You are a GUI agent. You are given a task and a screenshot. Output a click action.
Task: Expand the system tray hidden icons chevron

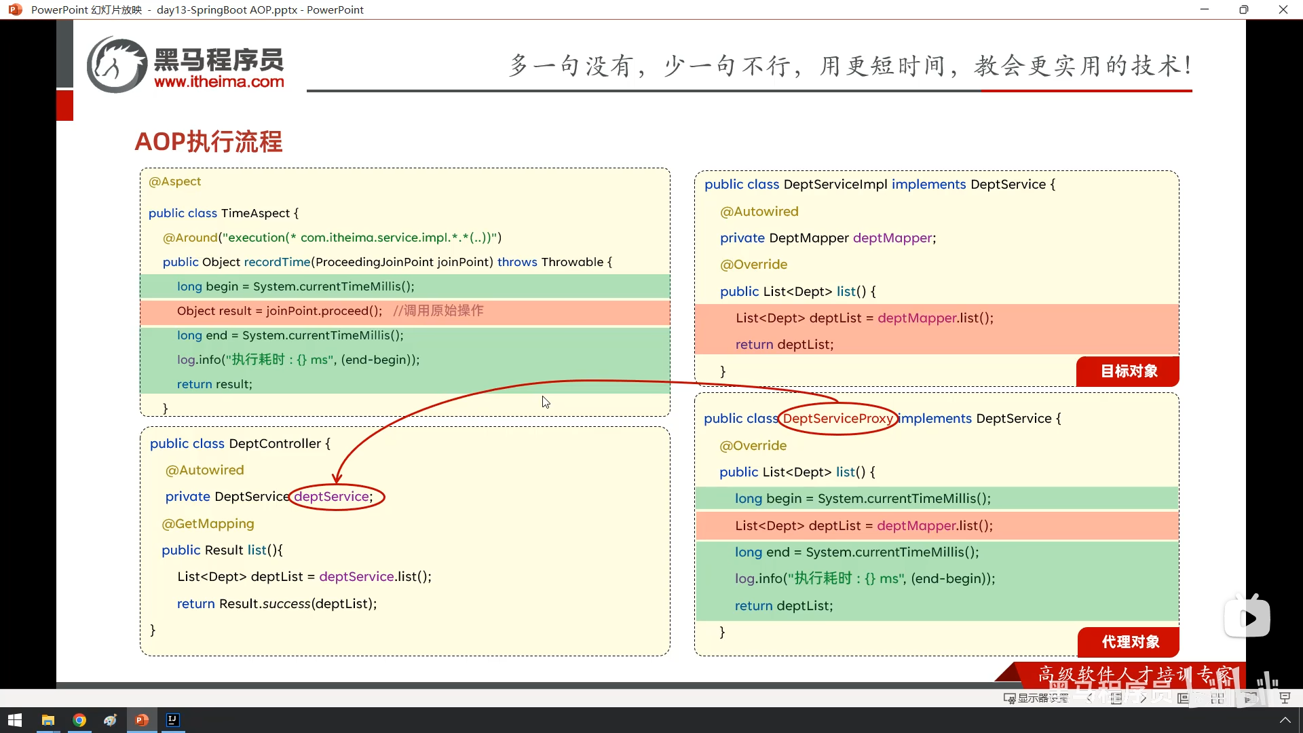[x=1285, y=720]
